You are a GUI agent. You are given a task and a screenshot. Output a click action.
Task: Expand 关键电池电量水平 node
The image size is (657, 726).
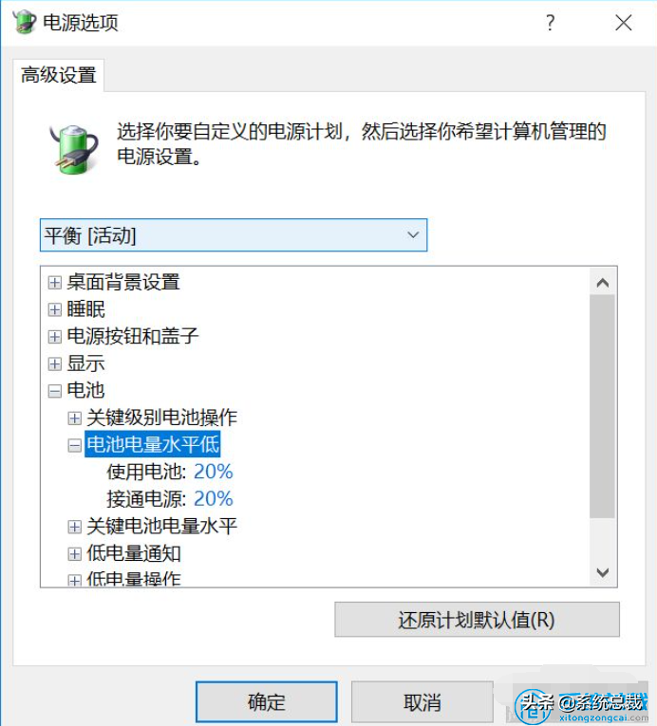75,527
